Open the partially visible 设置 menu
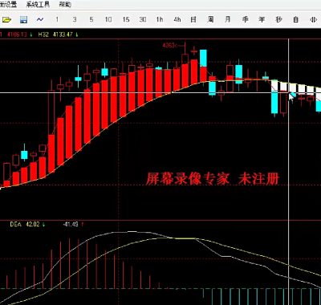This screenshot has height=305, width=321. [x=8, y=4]
